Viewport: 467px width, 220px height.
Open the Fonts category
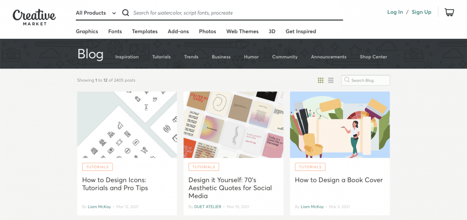point(115,31)
